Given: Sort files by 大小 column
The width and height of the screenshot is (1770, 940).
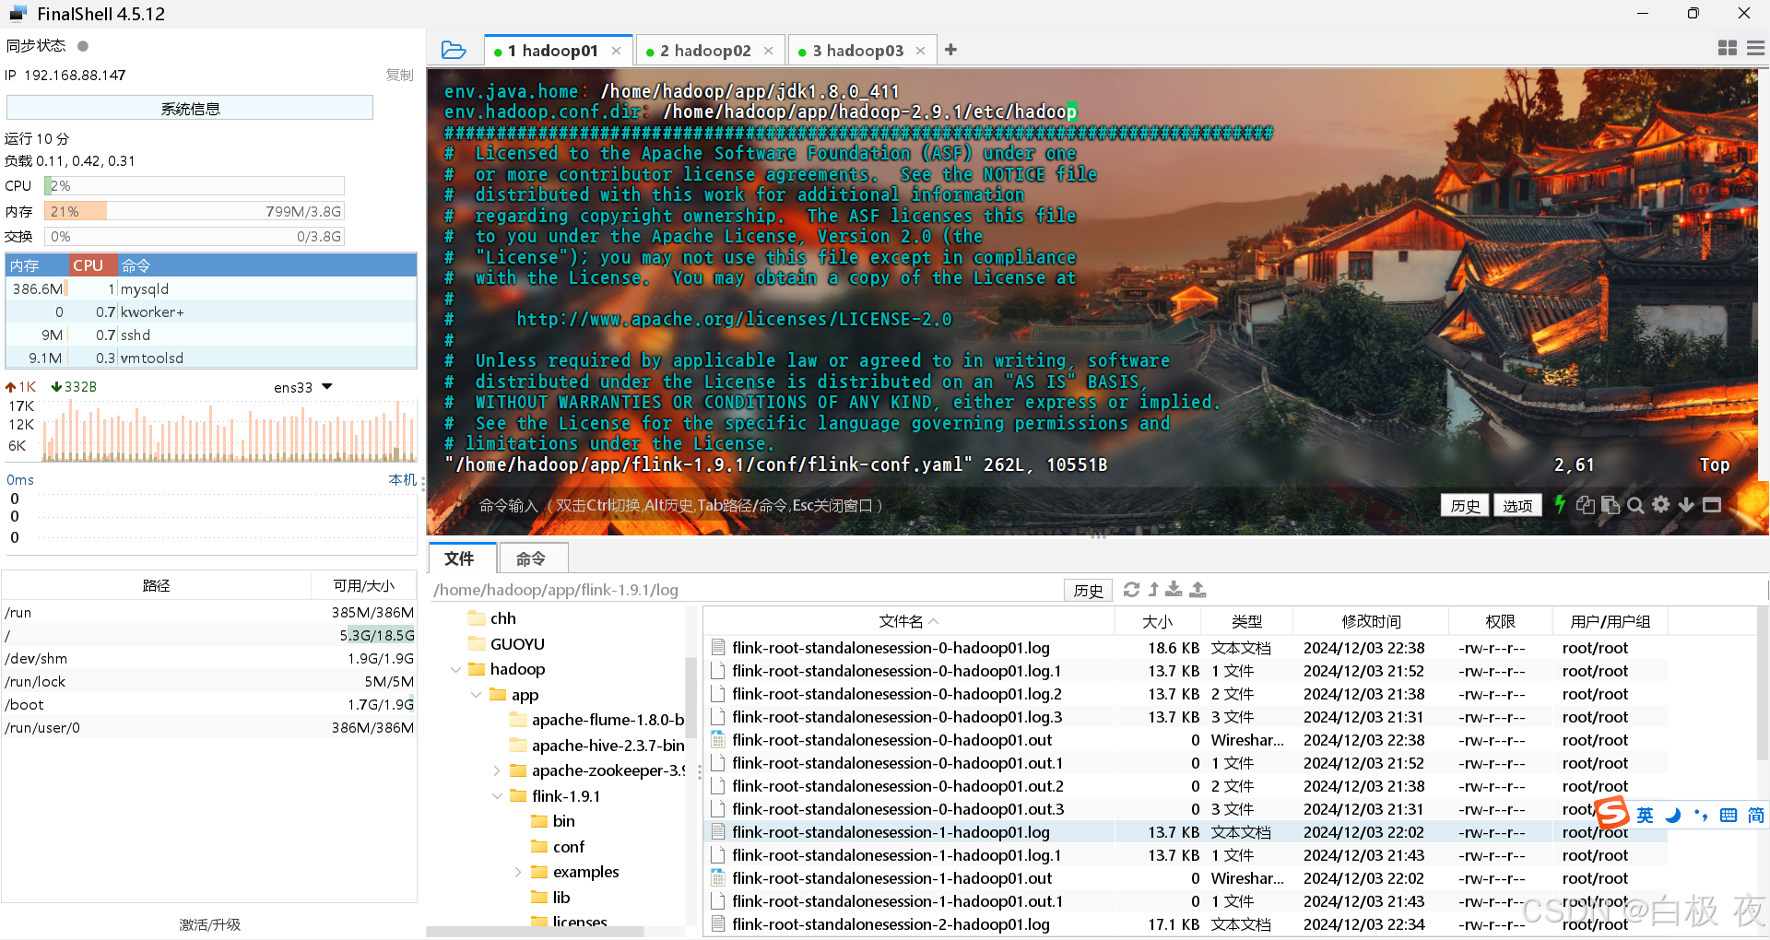Looking at the screenshot, I should point(1157,621).
